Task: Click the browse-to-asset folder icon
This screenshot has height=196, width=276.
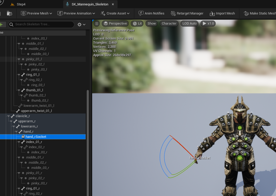Action: pyautogui.click(x=9, y=13)
